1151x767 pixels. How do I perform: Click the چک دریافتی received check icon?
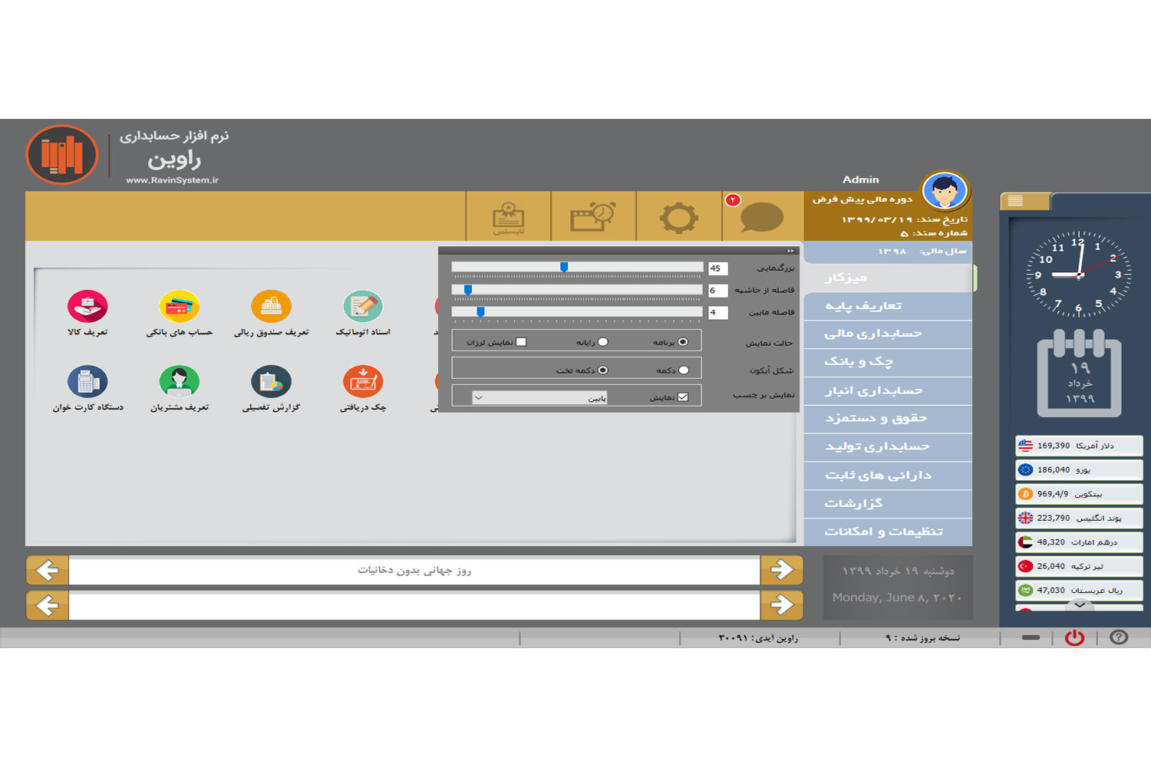[363, 382]
